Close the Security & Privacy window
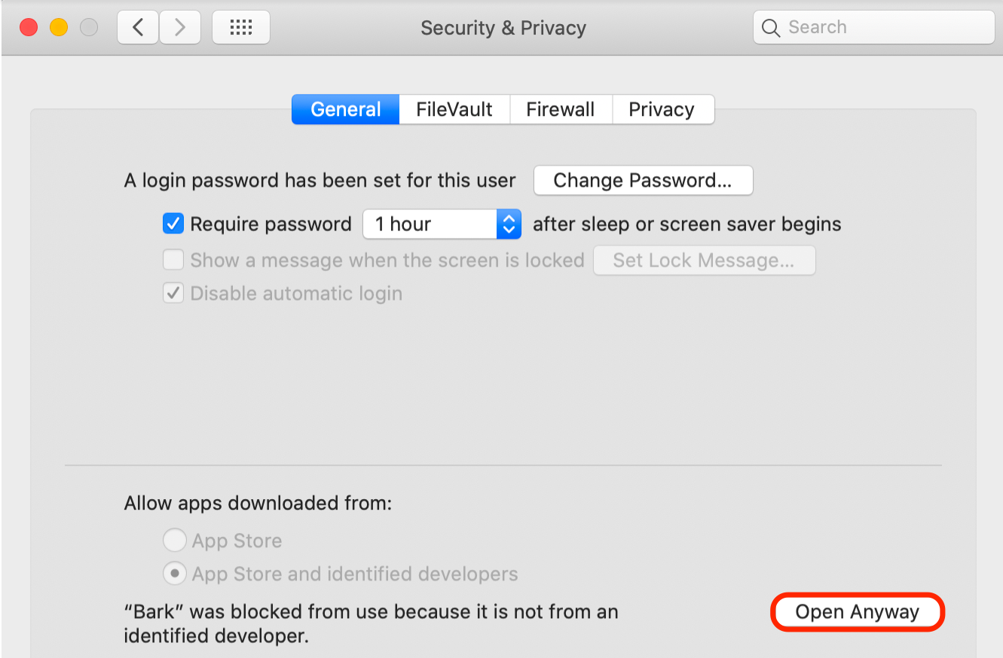 tap(29, 28)
